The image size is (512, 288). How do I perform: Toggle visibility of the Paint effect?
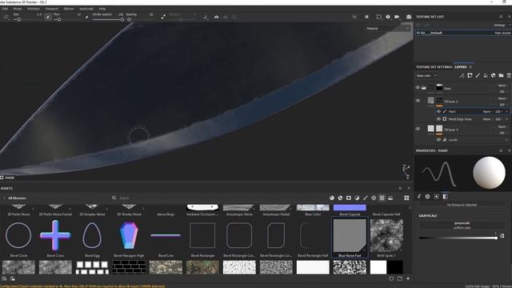click(x=438, y=111)
